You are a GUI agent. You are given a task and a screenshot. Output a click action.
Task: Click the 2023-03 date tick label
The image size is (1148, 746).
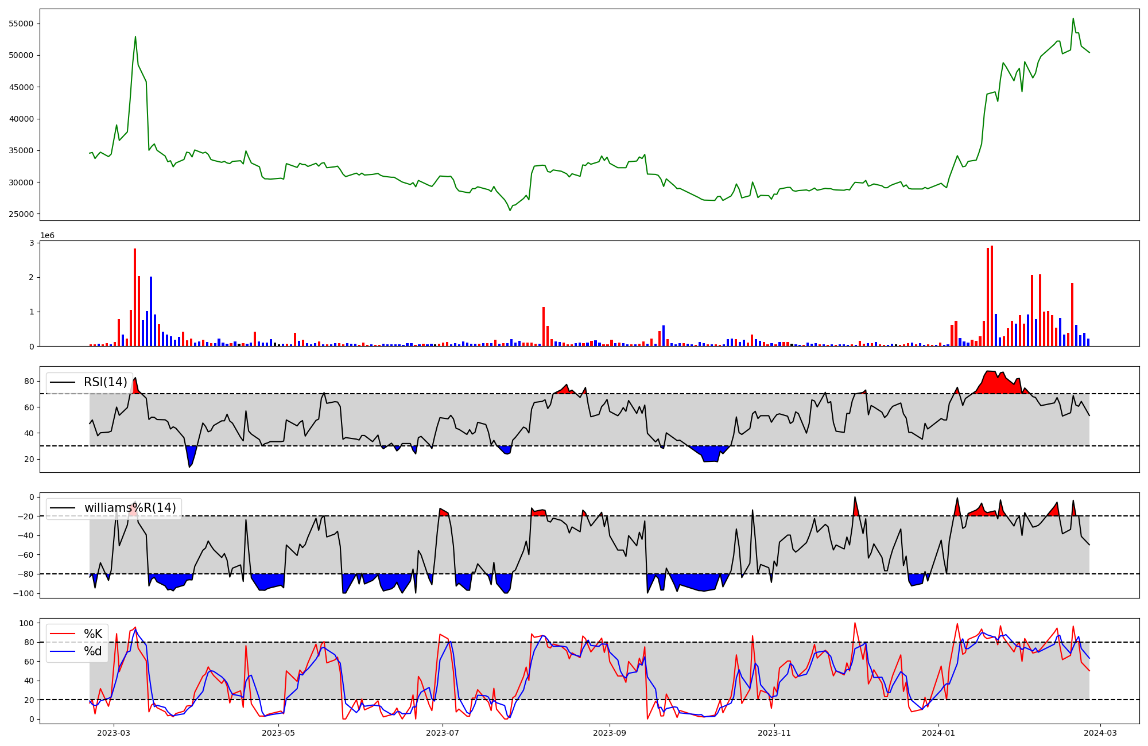(114, 732)
